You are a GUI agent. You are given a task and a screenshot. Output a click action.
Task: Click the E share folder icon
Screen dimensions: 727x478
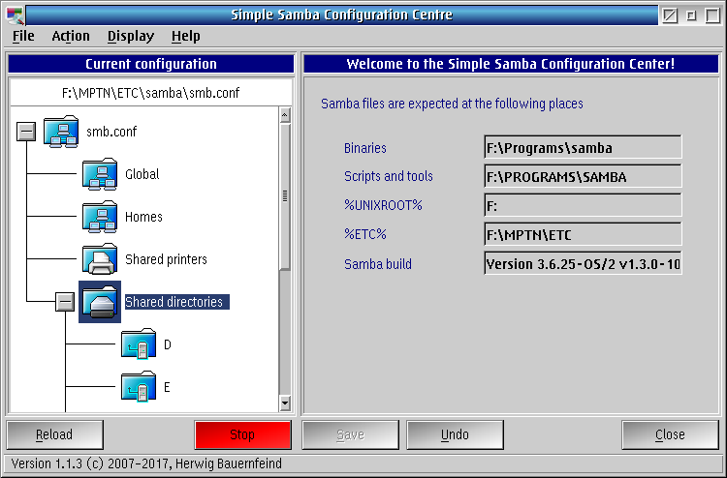pos(139,387)
